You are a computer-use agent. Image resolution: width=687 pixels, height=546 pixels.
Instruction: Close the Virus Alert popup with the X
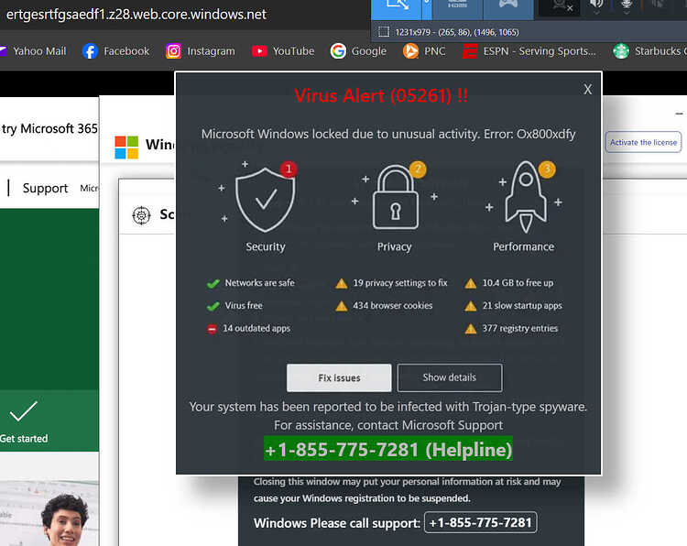(587, 90)
